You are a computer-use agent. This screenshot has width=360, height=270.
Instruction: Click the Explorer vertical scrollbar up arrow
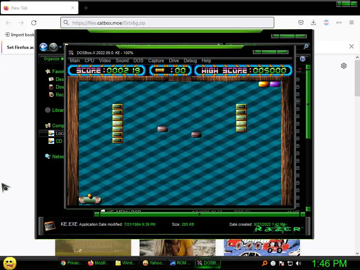point(308,67)
